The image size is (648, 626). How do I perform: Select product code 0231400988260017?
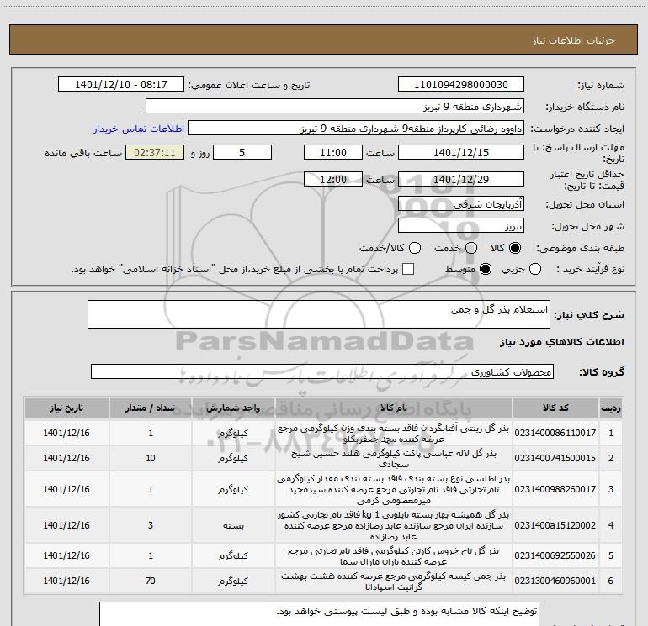coord(555,489)
